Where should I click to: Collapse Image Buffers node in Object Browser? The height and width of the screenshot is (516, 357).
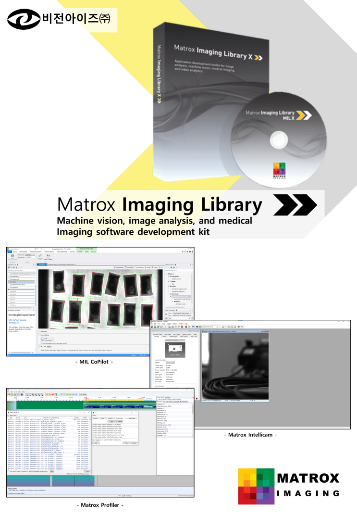[169, 277]
